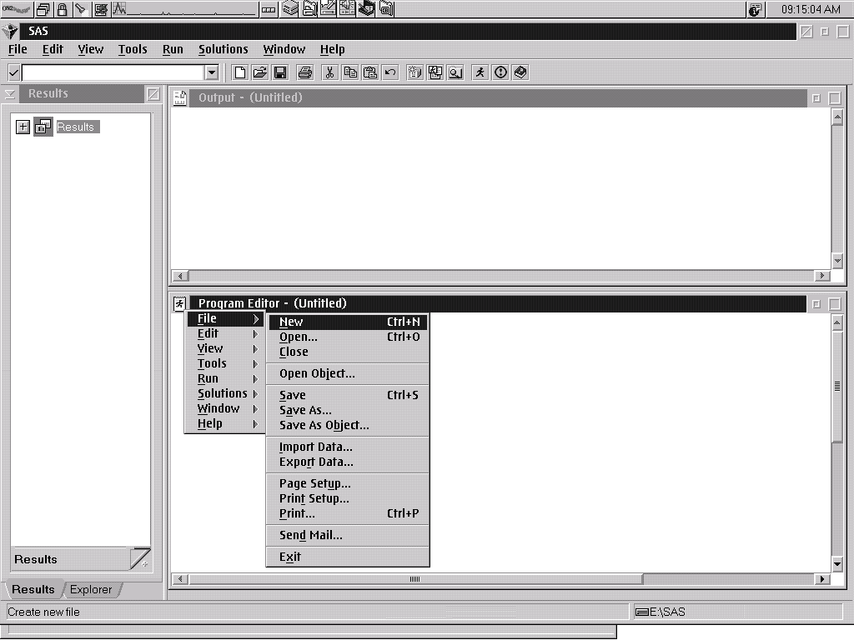Open the command box dropdown arrow
The width and height of the screenshot is (854, 640).
pos(211,72)
